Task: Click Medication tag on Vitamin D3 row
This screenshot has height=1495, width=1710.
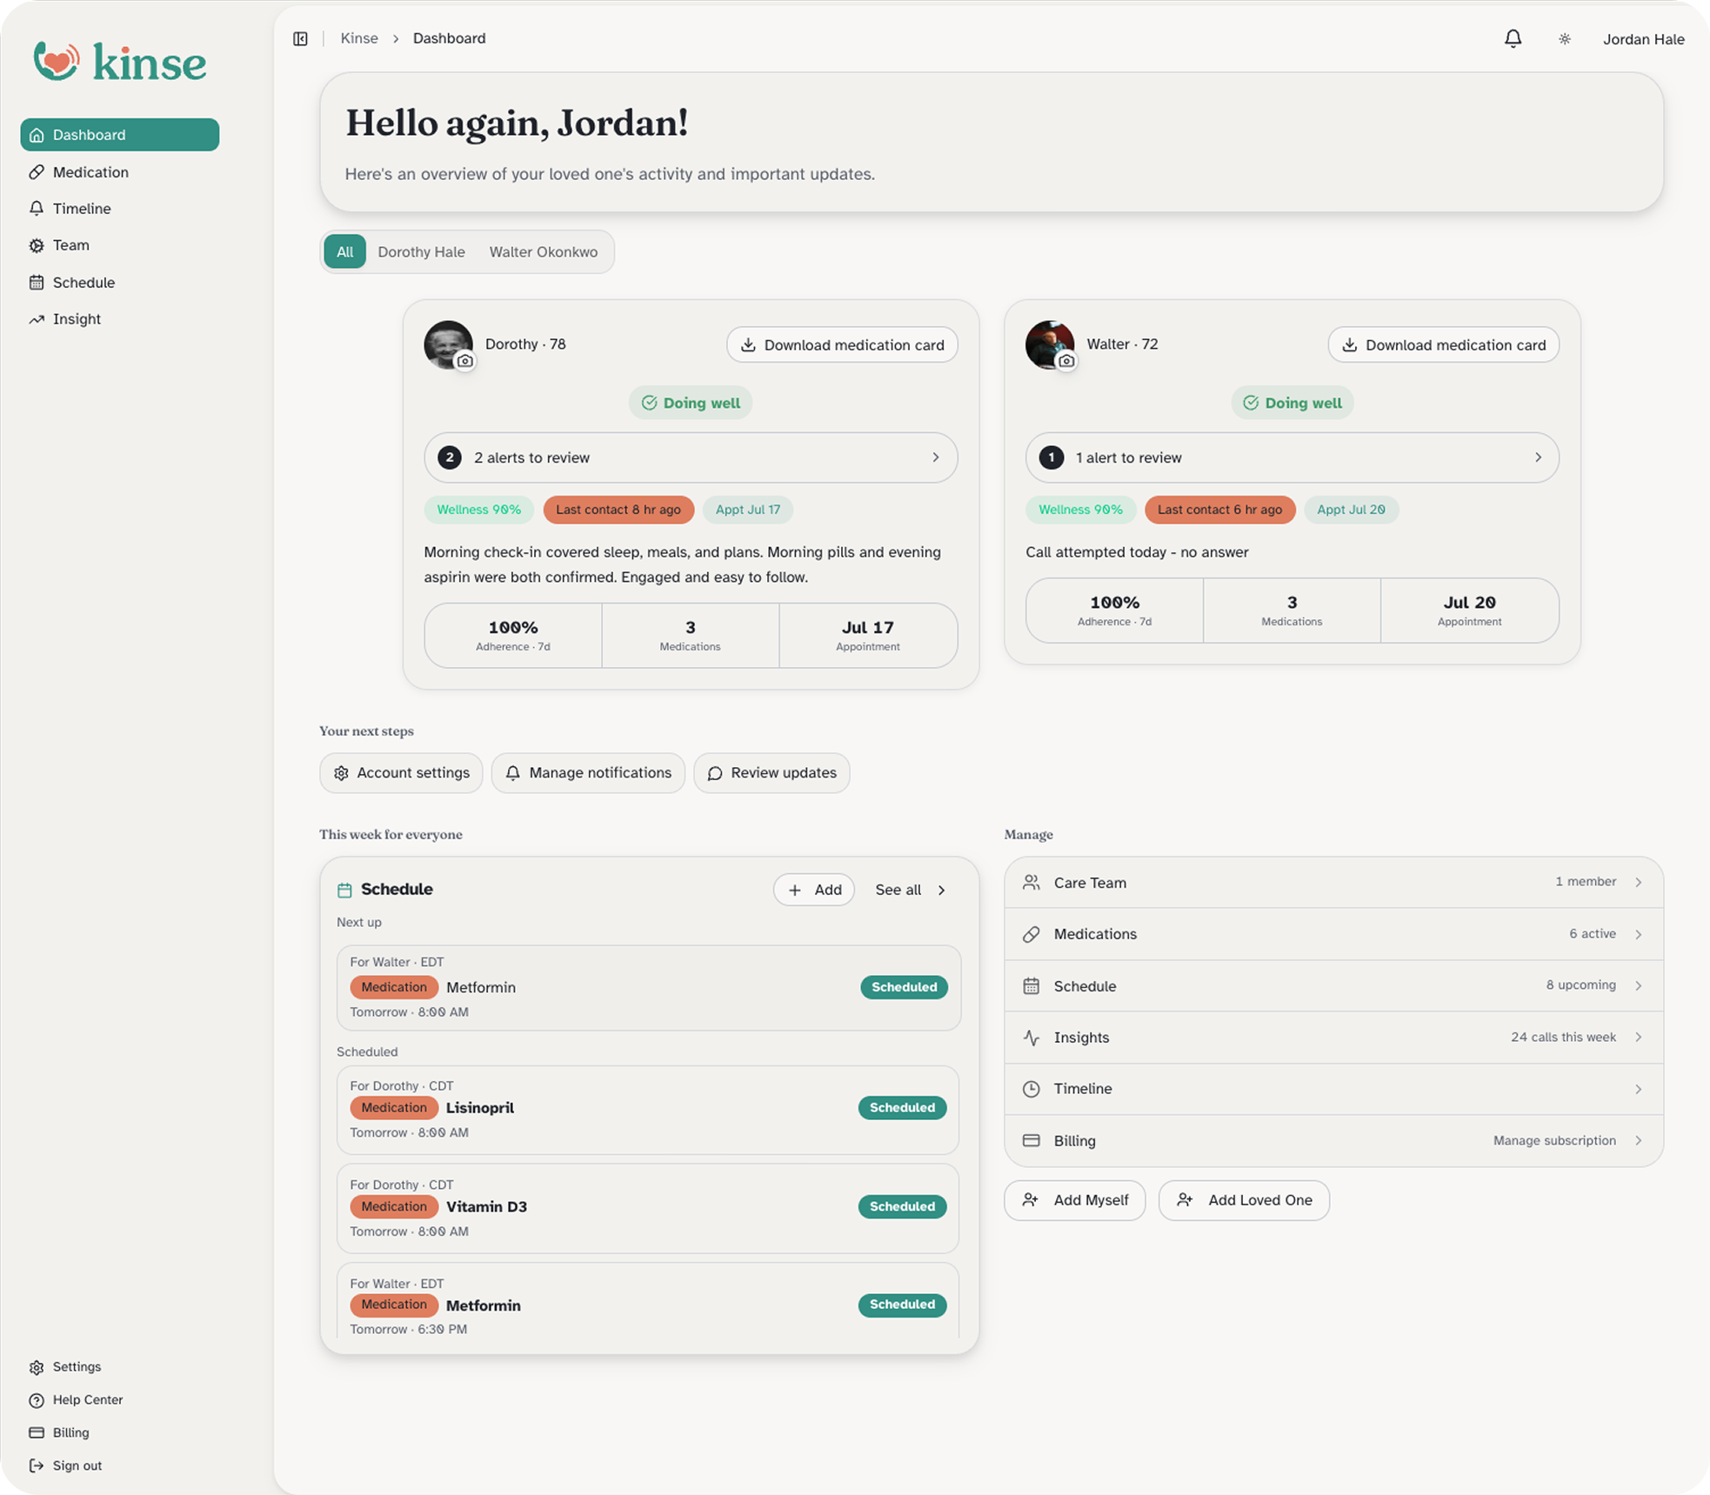Action: [x=394, y=1206]
